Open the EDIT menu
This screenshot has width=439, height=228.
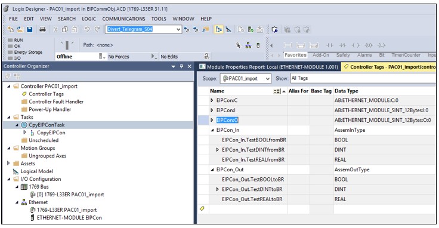click(29, 19)
